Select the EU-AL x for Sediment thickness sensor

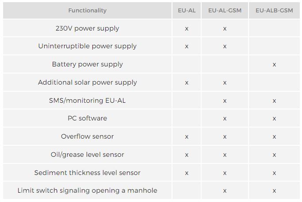[187, 173]
